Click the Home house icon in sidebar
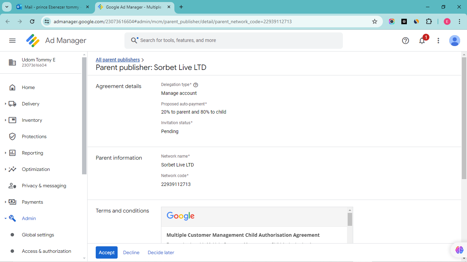467x262 pixels. pyautogui.click(x=12, y=87)
